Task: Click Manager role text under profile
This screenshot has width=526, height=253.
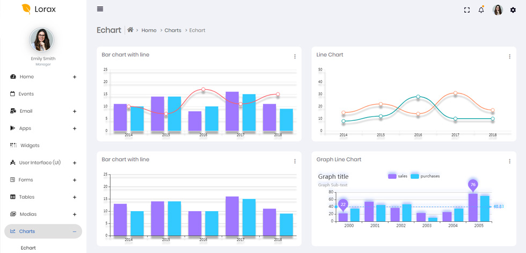Action: point(43,64)
